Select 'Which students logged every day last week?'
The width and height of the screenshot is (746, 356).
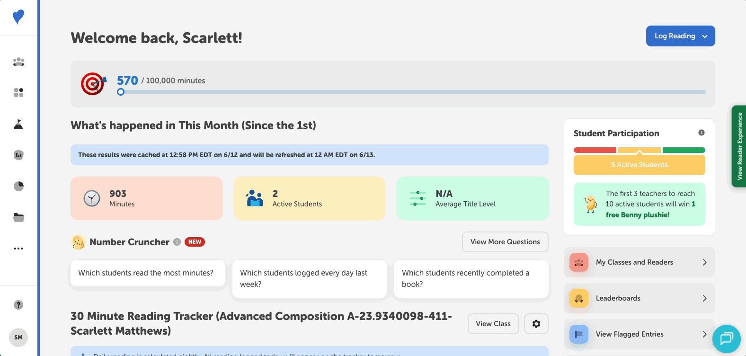click(x=310, y=279)
